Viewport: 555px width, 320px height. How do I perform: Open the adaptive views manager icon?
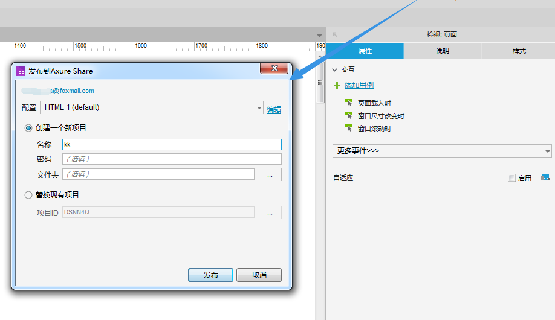[x=545, y=178]
